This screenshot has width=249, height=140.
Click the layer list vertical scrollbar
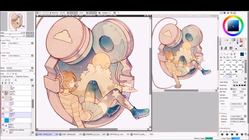pyautogui.click(x=33, y=104)
